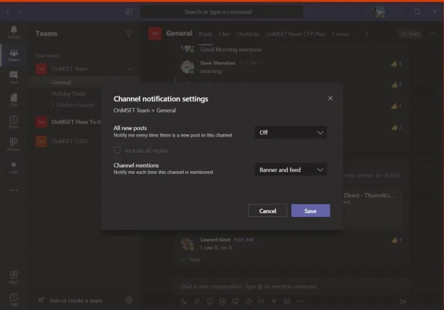
Task: Insert a GIF from the composer
Action: 223,302
